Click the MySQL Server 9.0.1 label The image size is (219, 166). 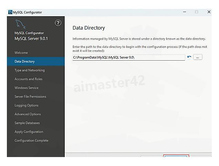pos(31,39)
